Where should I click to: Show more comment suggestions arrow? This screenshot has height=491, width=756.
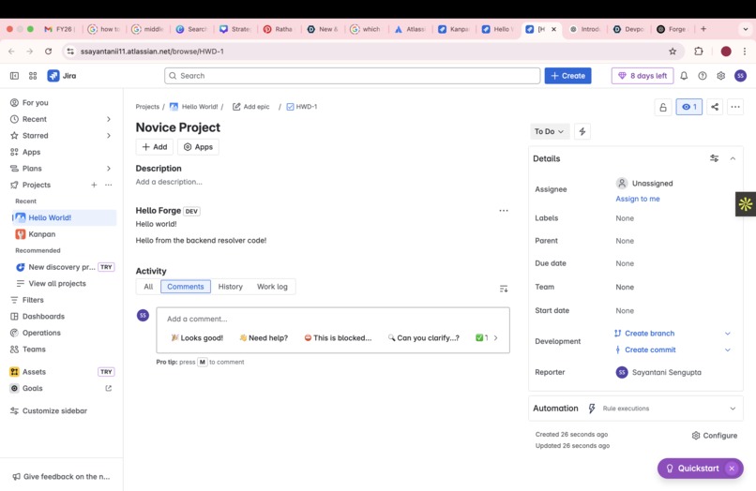coord(495,337)
